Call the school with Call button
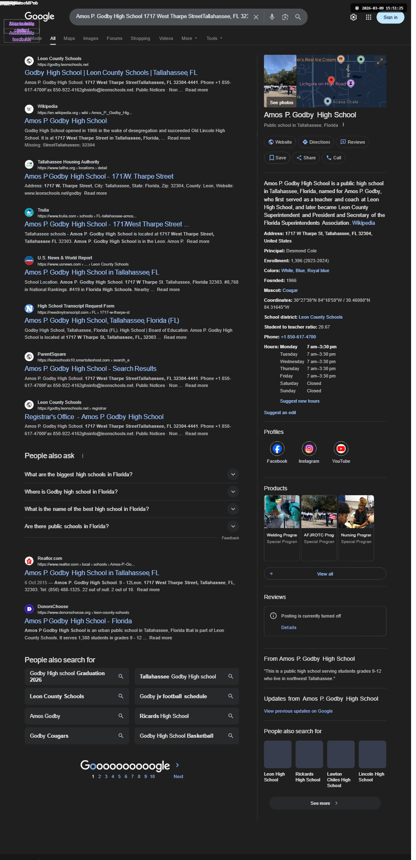The width and height of the screenshot is (416, 860). (334, 158)
